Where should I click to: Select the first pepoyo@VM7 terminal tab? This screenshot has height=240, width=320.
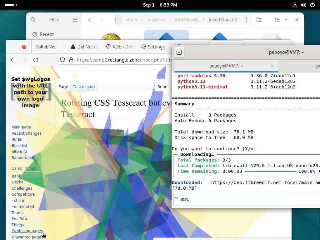click(226, 66)
